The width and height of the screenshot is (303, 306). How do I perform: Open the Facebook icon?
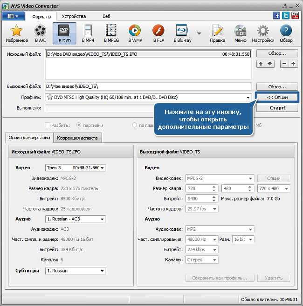[x=276, y=15]
